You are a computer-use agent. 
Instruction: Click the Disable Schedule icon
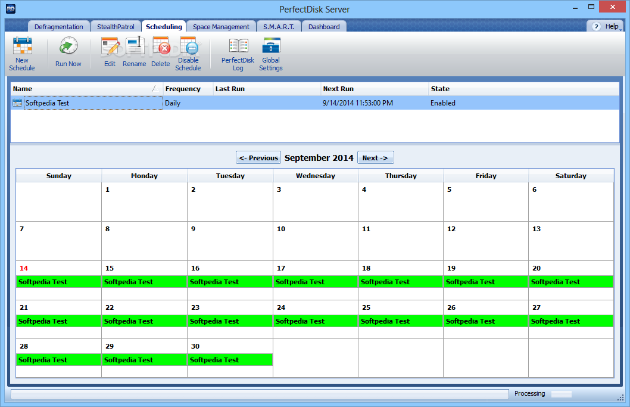188,45
